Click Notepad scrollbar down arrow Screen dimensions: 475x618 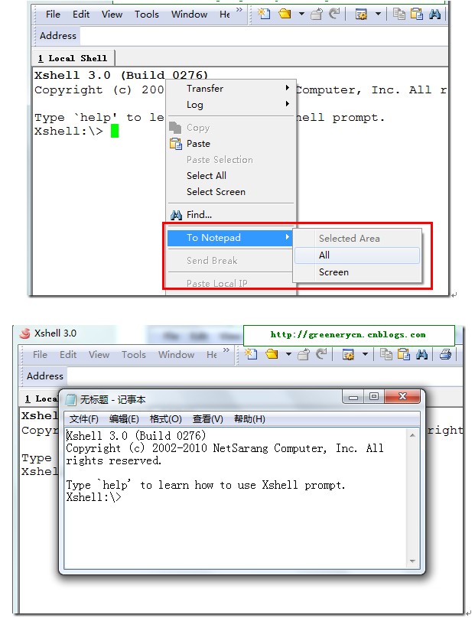coord(412,561)
